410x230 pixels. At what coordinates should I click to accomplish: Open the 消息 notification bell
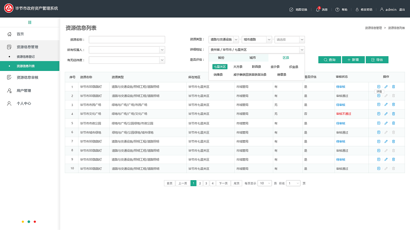322,10
